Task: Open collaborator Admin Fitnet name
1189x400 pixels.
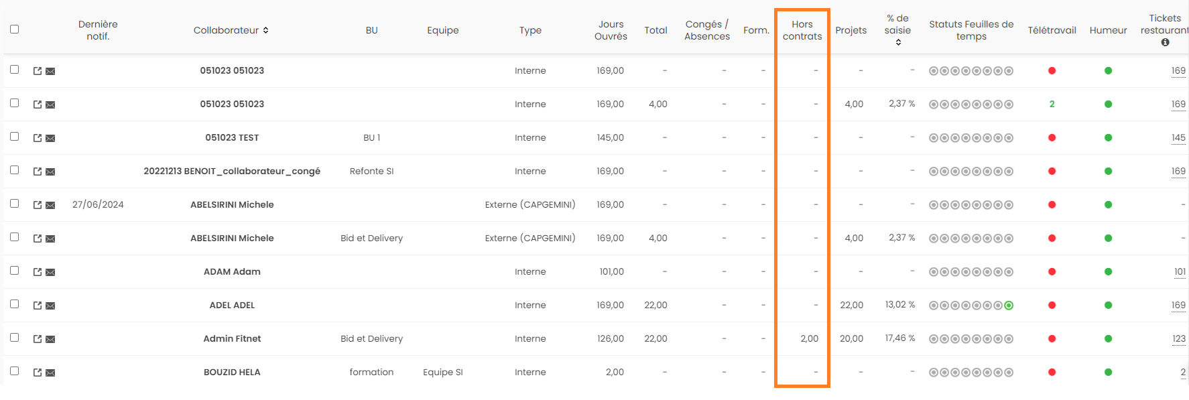Action: [x=232, y=339]
